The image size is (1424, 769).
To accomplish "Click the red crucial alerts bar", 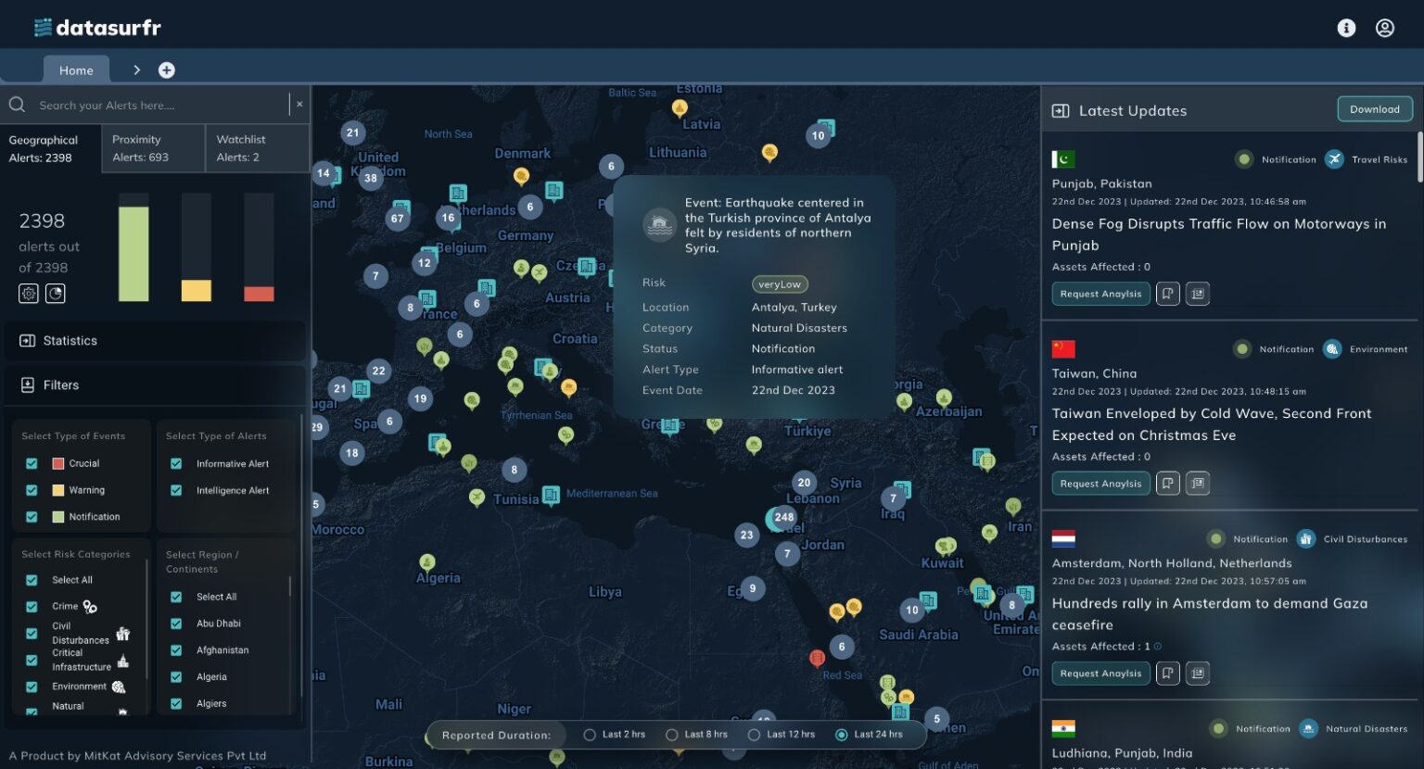I will pos(259,294).
